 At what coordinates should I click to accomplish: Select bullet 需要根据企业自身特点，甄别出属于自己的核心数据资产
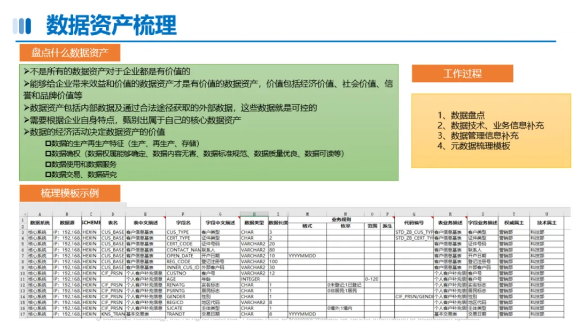tap(132, 120)
